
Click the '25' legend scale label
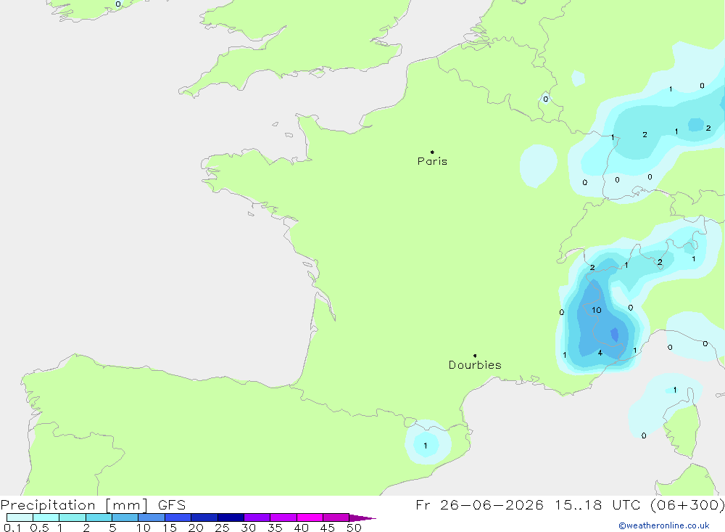click(222, 528)
